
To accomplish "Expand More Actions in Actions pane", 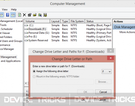I will 127,32.
